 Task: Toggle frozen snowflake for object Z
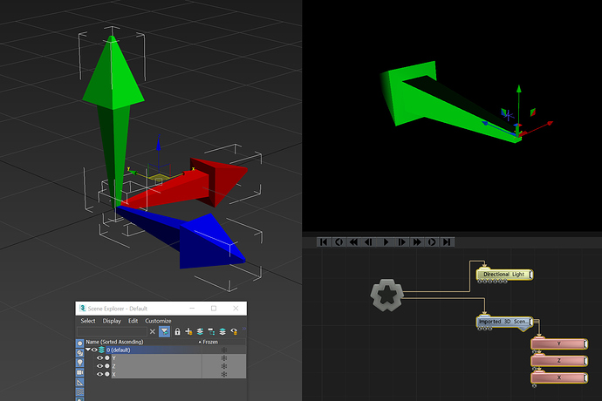[x=224, y=366]
